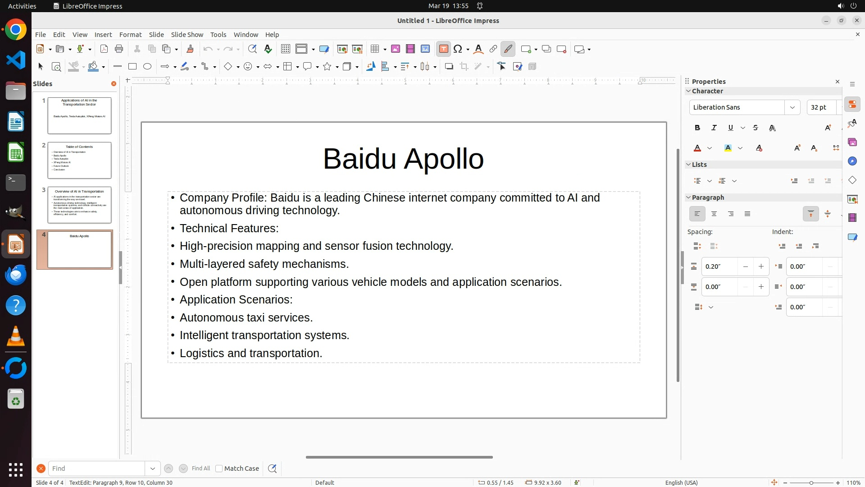Open the Format menu
The image size is (865, 487).
pos(130,35)
